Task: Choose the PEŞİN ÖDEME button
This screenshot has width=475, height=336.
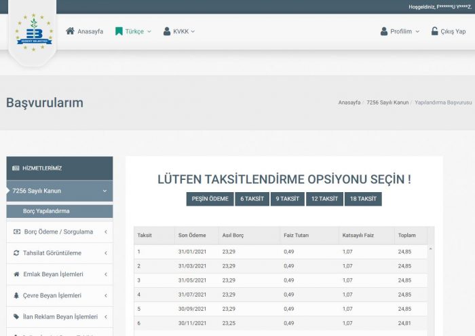Action: coord(210,199)
